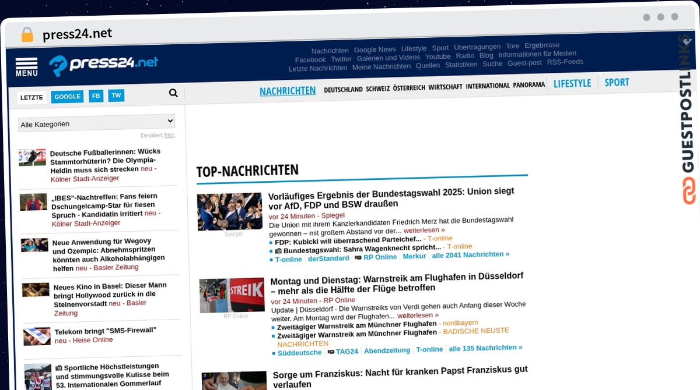Viewport: 700px width, 390px height.
Task: Click Guest-post header link
Action: point(524,63)
